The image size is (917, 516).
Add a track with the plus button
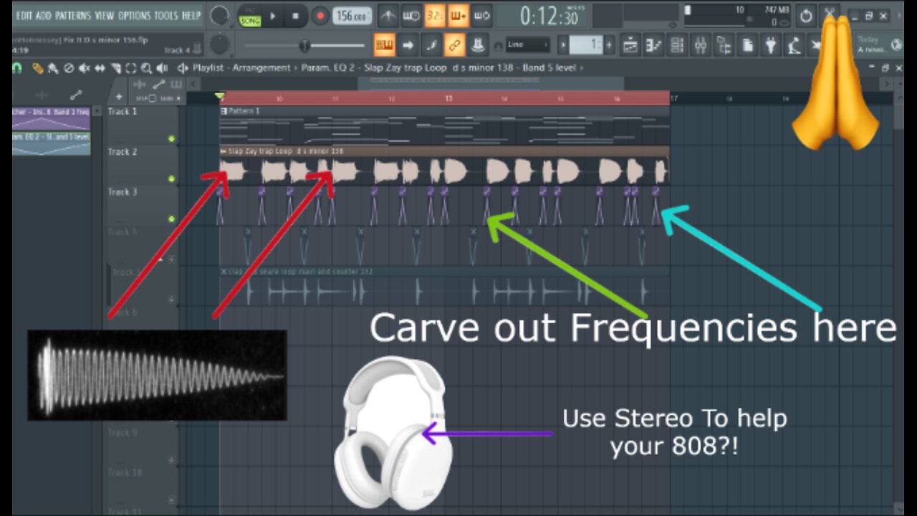(x=119, y=96)
